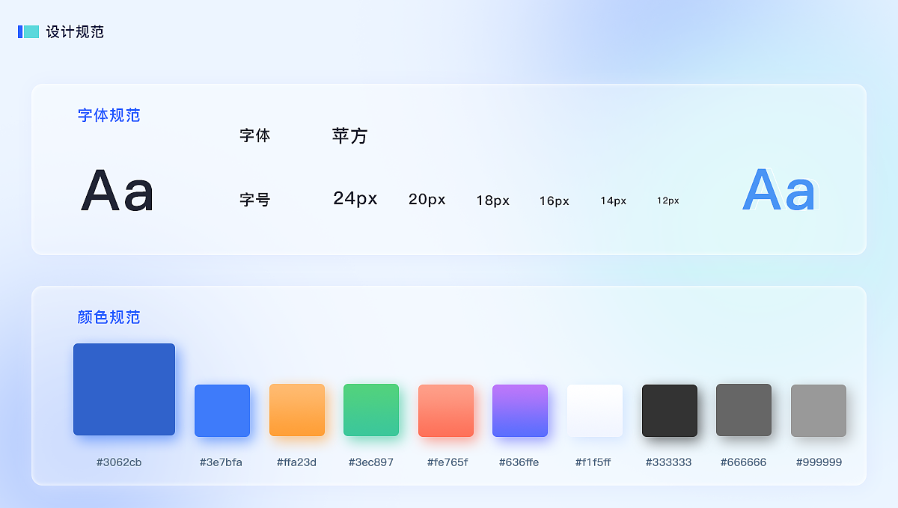Pick the #3ec897 green swatch
898x508 pixels.
point(371,410)
